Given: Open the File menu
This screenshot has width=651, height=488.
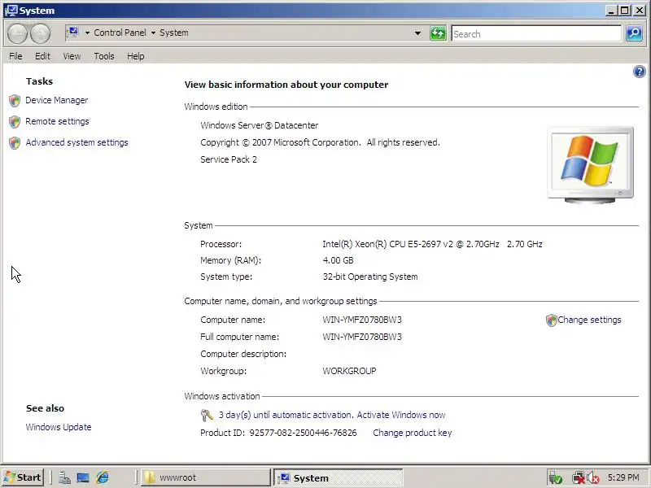Looking at the screenshot, I should [x=15, y=56].
